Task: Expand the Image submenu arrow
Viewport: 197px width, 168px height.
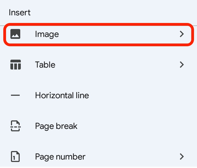Action: click(181, 34)
